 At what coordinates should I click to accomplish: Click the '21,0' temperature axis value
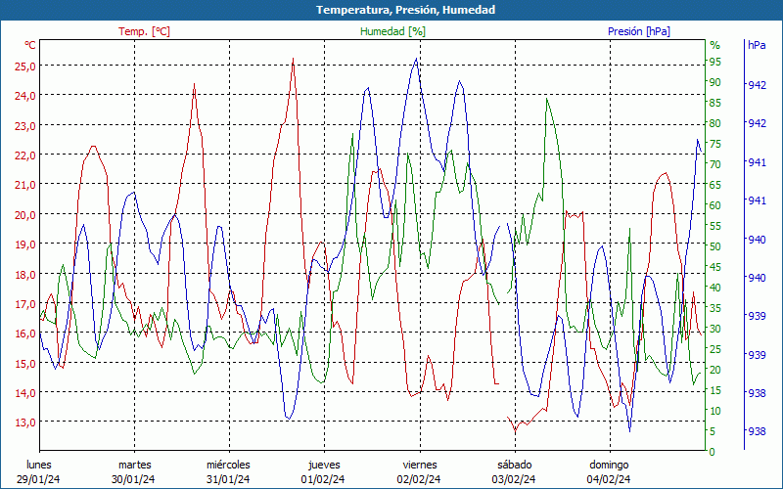coord(25,185)
